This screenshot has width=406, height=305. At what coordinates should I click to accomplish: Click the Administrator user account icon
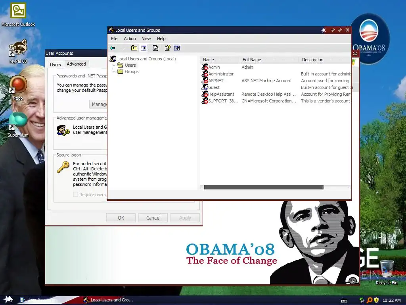point(205,73)
